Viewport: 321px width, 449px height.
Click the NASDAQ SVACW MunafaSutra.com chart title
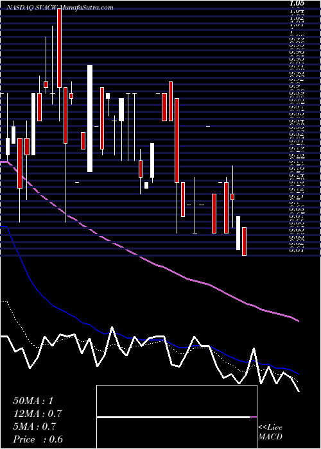(59, 8)
